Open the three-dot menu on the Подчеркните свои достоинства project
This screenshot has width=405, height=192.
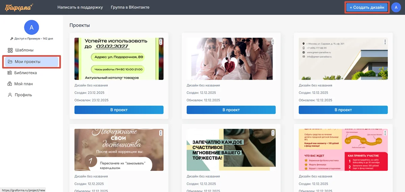click(161, 133)
